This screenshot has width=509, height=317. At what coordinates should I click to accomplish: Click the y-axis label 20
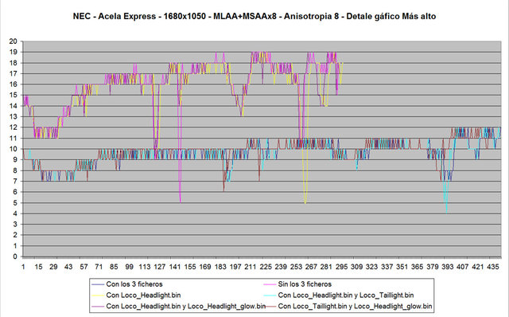[14, 41]
